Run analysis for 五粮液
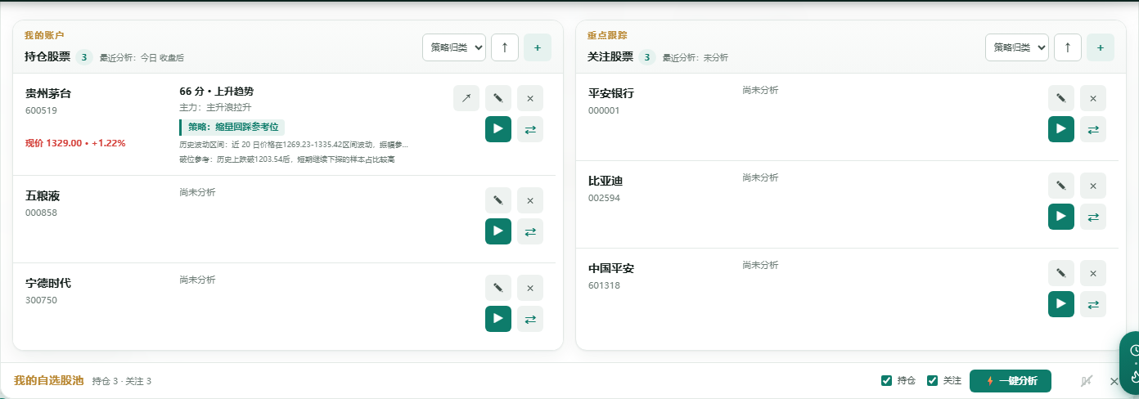This screenshot has height=399, width=1139. pyautogui.click(x=498, y=231)
